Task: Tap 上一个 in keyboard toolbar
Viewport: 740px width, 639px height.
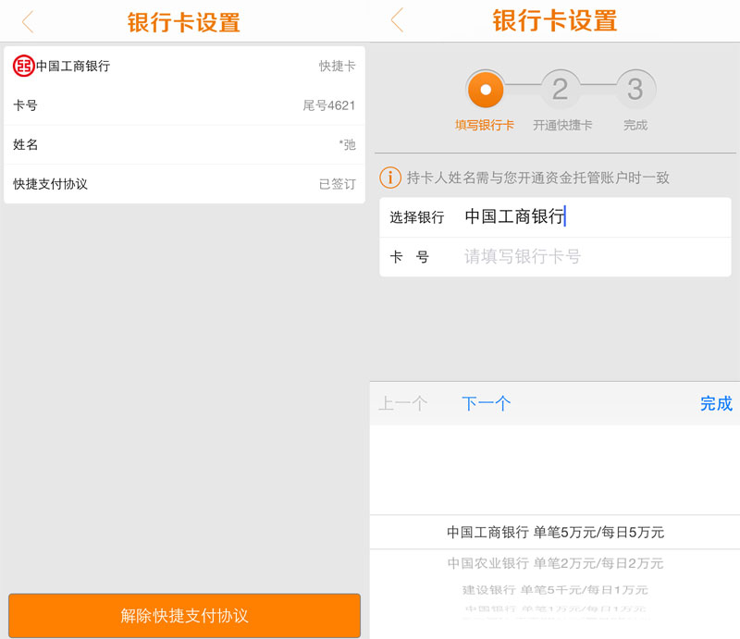Action: (403, 403)
